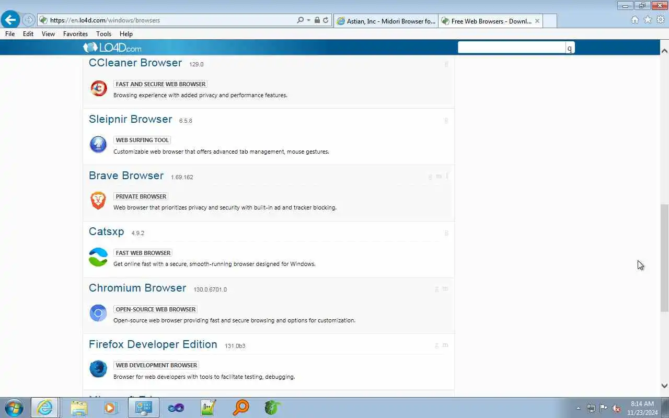This screenshot has height=418, width=669.
Task: Open Windows Start button
Action: coord(14,408)
